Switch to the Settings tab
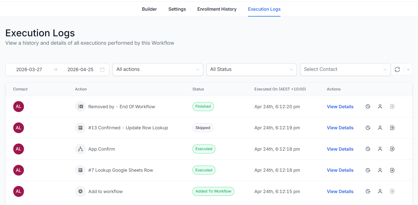This screenshot has height=205, width=418. (x=177, y=9)
